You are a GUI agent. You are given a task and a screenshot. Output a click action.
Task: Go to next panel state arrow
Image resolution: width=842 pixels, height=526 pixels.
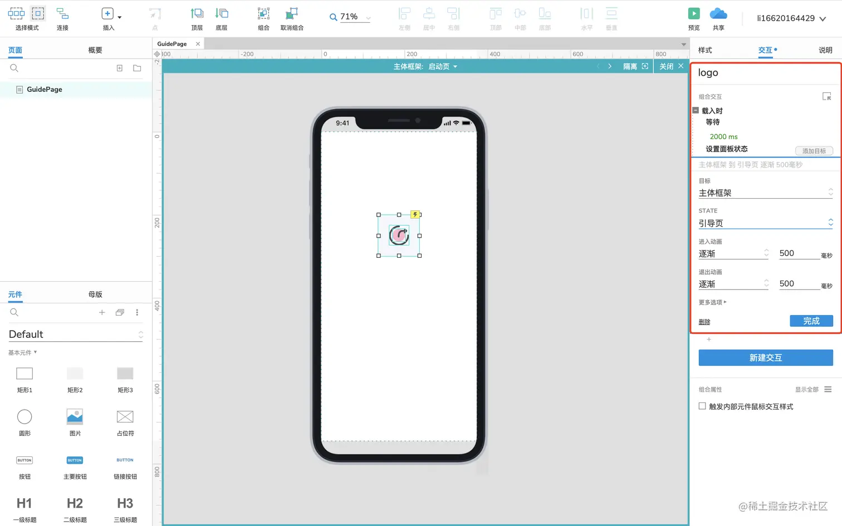point(610,66)
